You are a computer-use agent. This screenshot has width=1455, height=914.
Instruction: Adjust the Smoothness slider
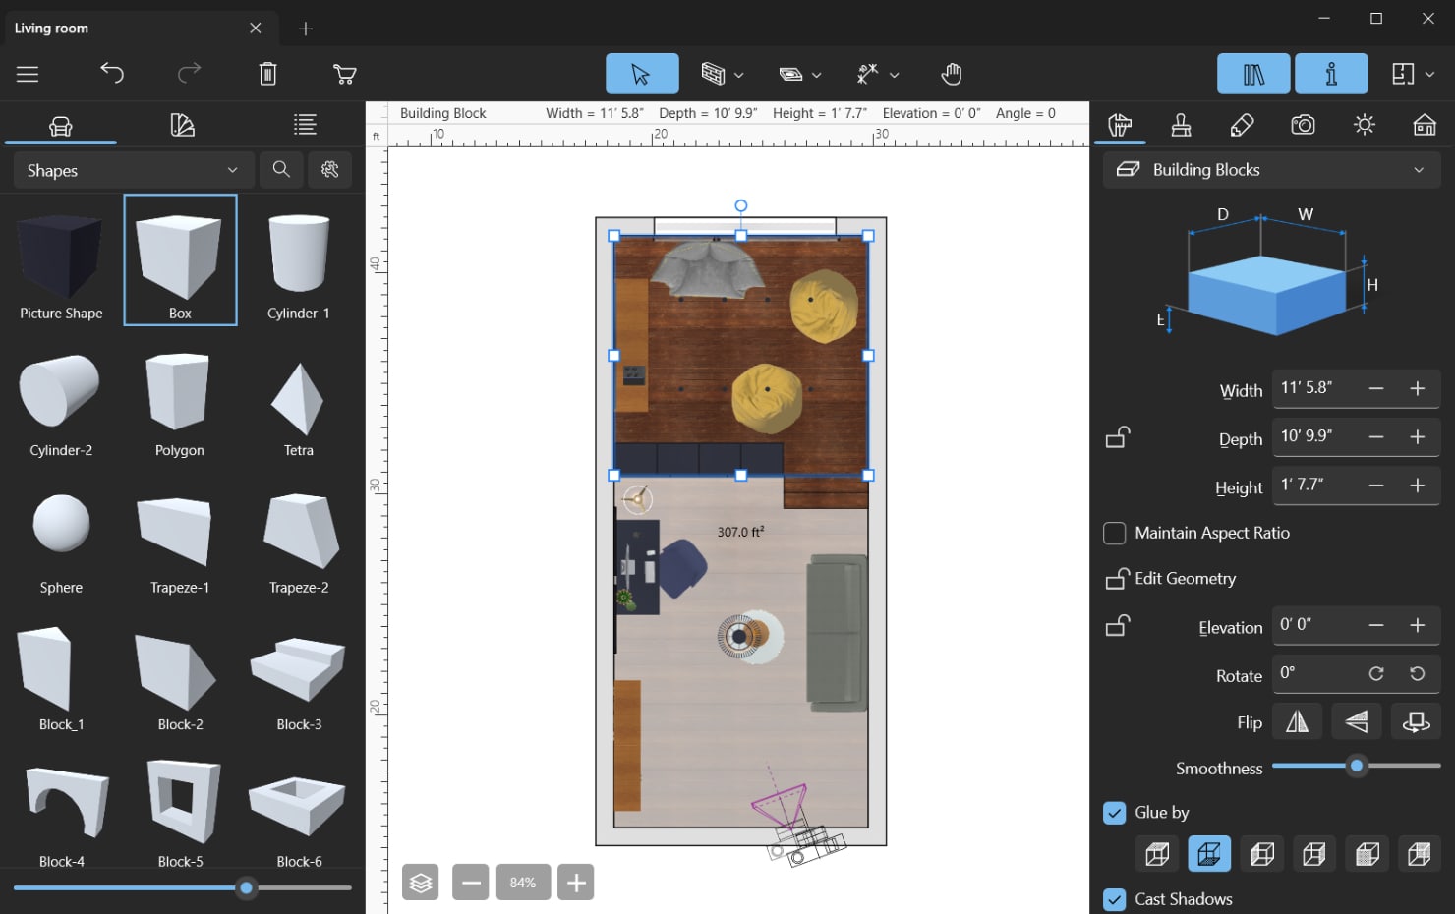point(1357,766)
